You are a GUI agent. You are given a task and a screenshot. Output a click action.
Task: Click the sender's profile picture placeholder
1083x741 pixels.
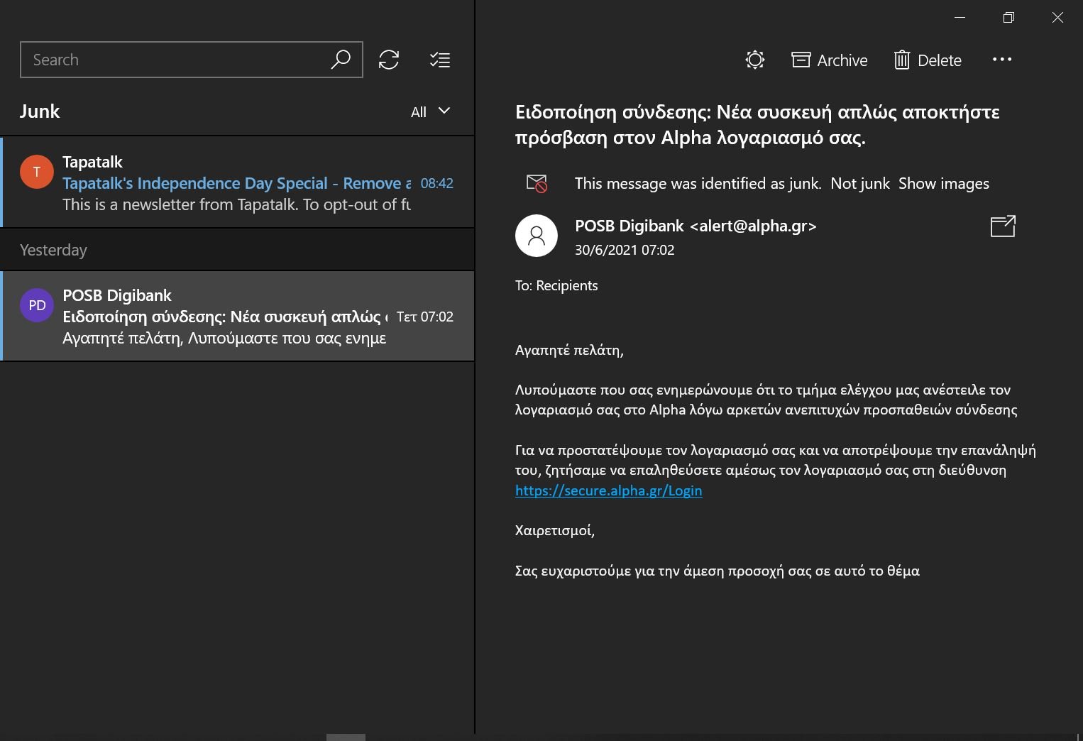click(x=537, y=236)
